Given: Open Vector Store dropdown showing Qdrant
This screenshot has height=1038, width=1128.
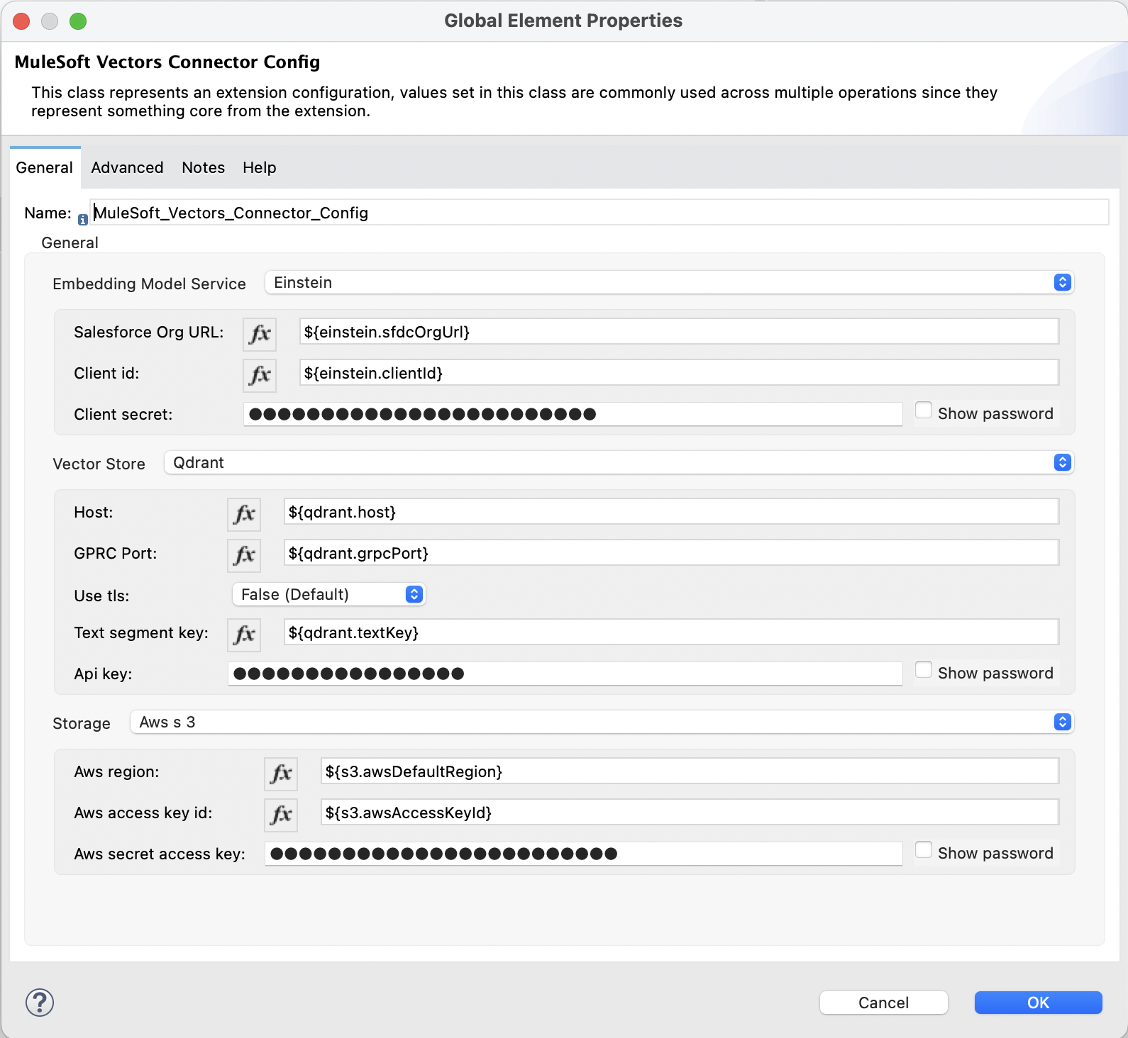Looking at the screenshot, I should (x=619, y=462).
